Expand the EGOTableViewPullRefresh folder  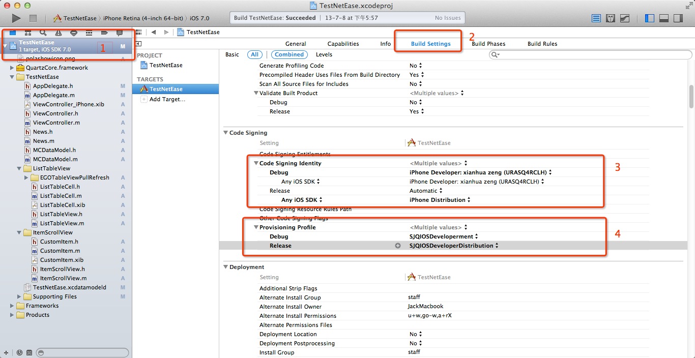point(26,177)
